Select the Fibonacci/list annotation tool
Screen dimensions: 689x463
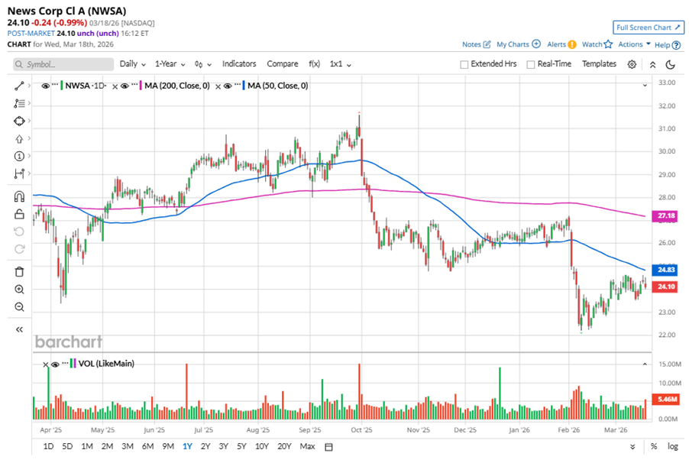pos(19,103)
